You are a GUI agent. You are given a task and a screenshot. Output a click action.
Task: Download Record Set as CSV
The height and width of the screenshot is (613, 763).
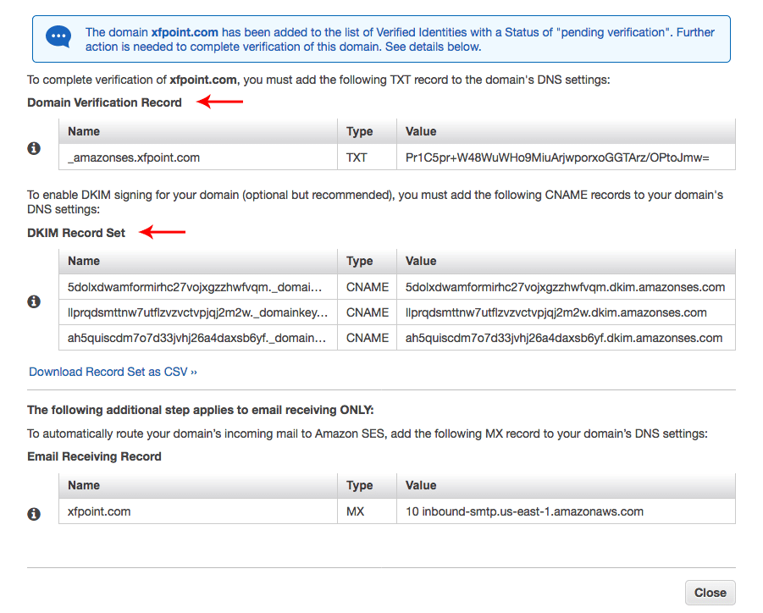[x=113, y=372]
